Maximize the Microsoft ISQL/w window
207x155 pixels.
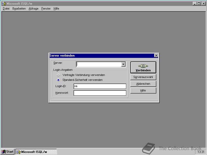coord(199,4)
